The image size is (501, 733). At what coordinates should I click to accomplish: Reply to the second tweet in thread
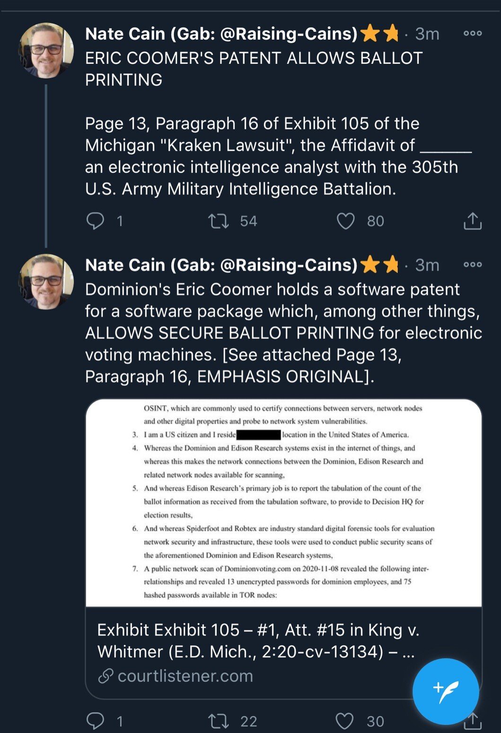pyautogui.click(x=96, y=721)
